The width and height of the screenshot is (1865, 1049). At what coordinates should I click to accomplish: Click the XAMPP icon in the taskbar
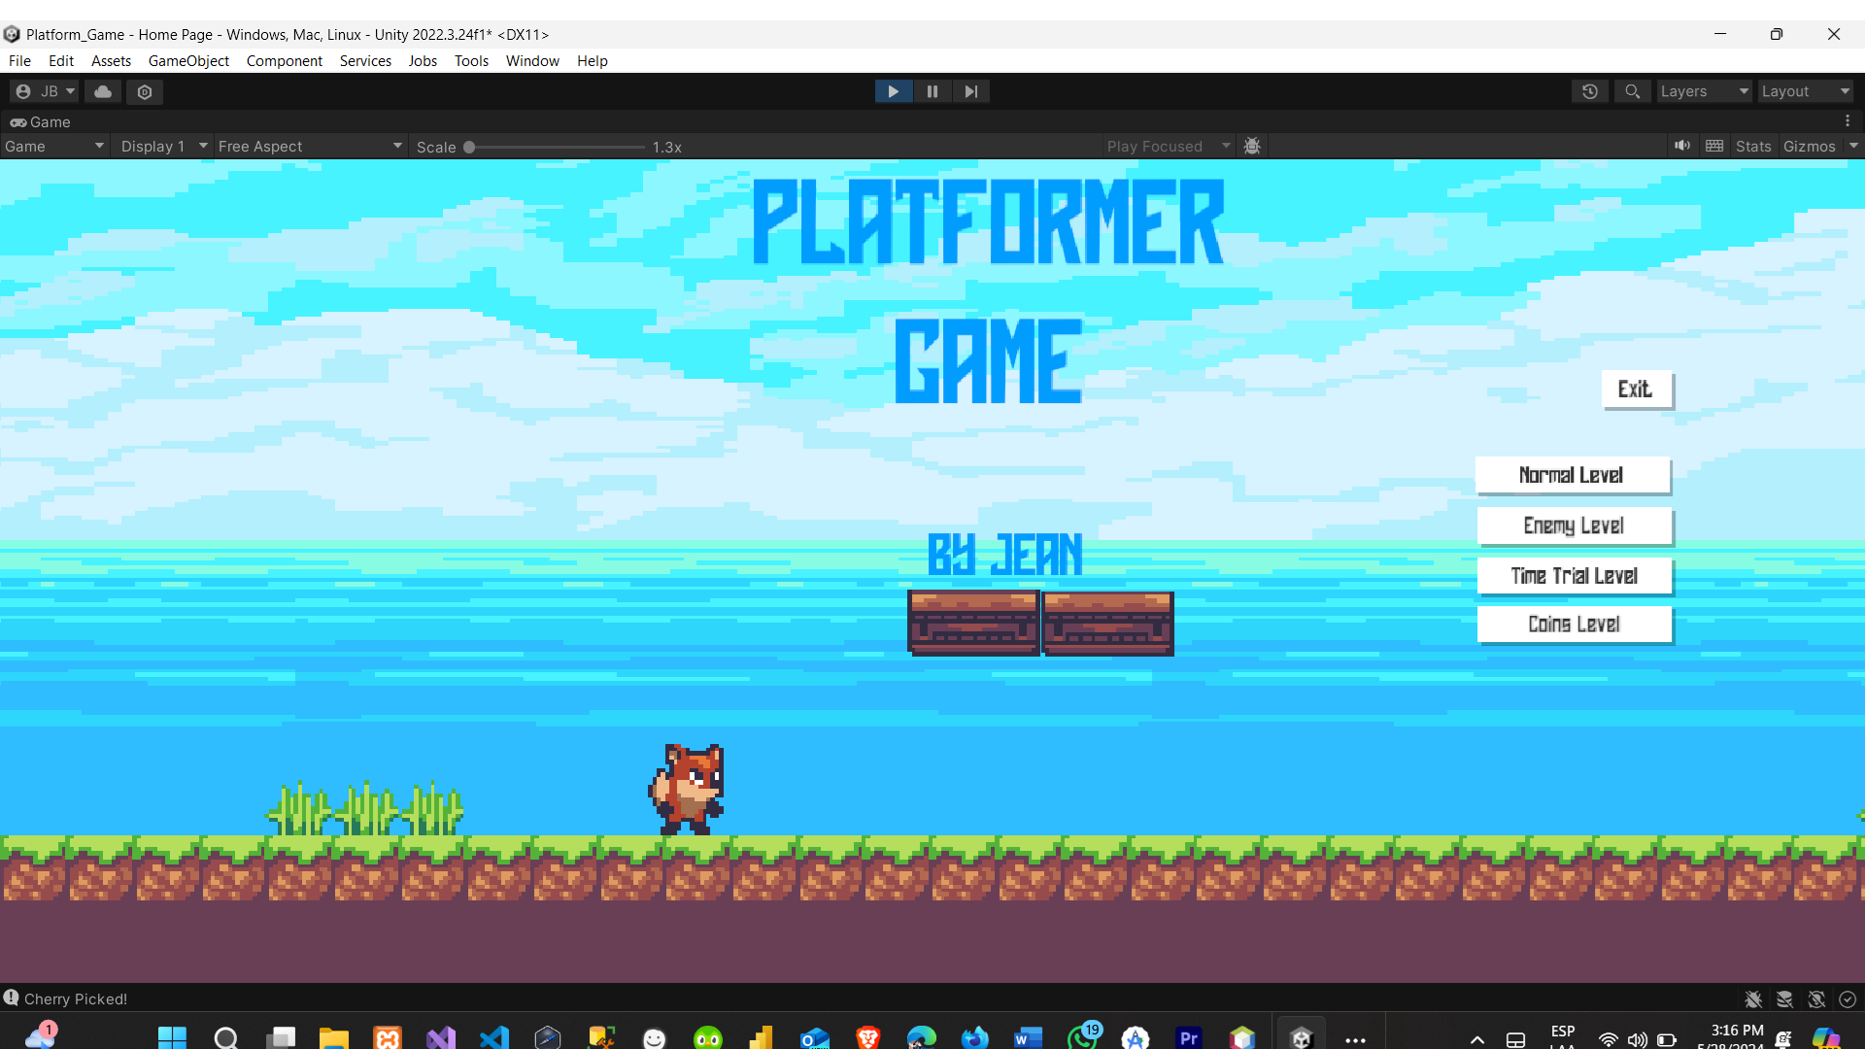(x=388, y=1037)
